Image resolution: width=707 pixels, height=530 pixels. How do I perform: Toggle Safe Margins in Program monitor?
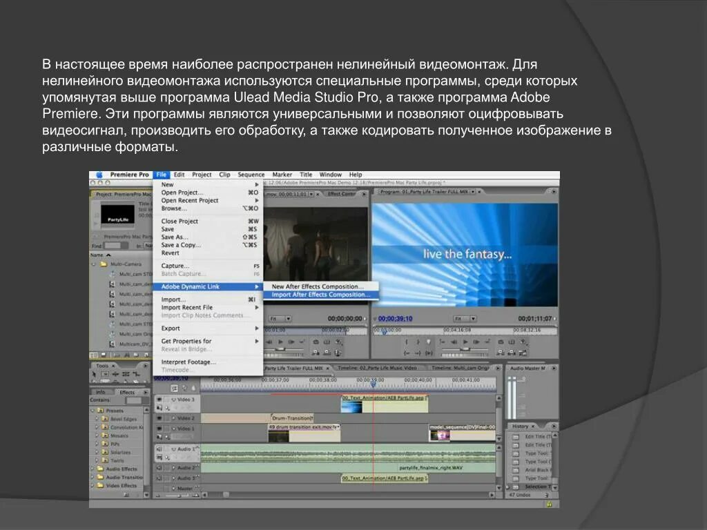point(512,342)
